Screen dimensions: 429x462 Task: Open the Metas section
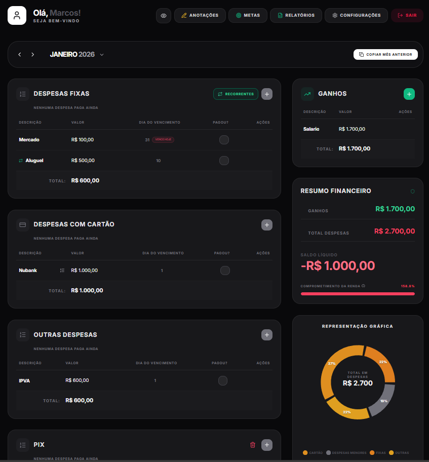coord(248,15)
